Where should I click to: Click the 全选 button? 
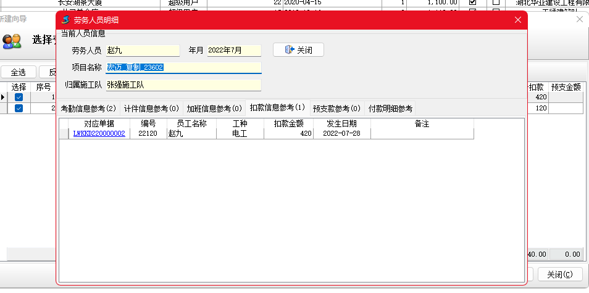point(18,72)
